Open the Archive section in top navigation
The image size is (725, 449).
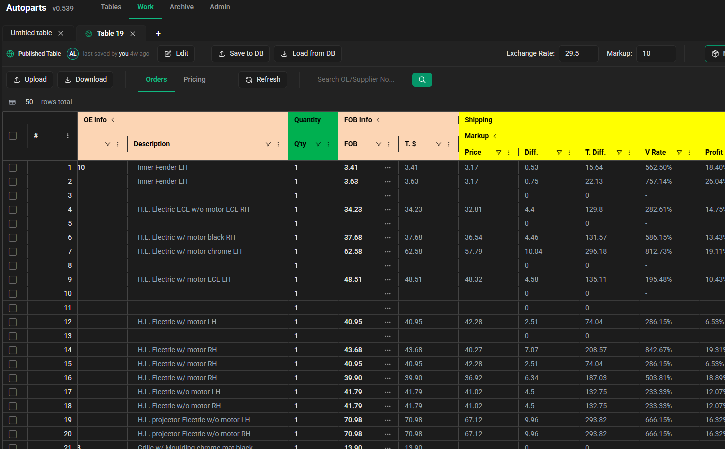click(182, 7)
